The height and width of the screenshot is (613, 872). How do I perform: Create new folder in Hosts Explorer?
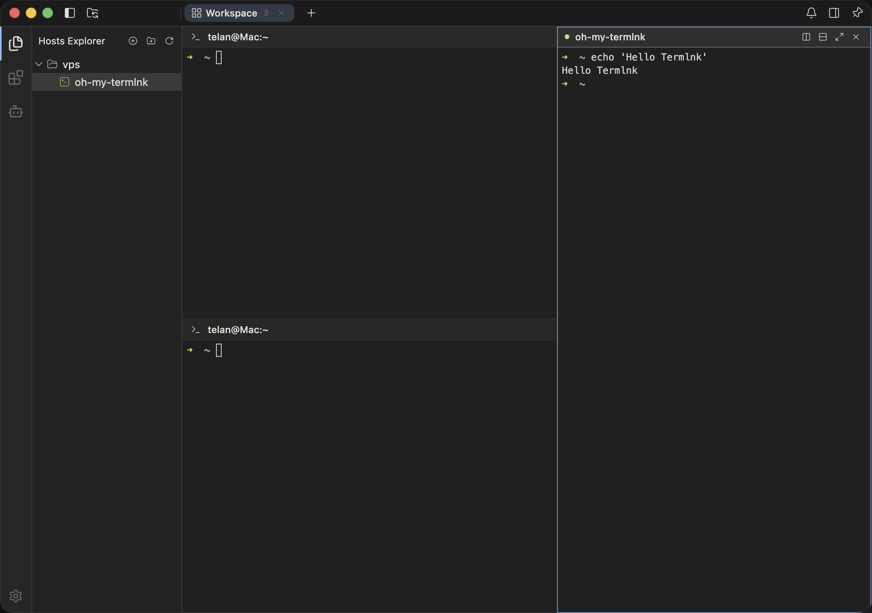click(x=151, y=41)
